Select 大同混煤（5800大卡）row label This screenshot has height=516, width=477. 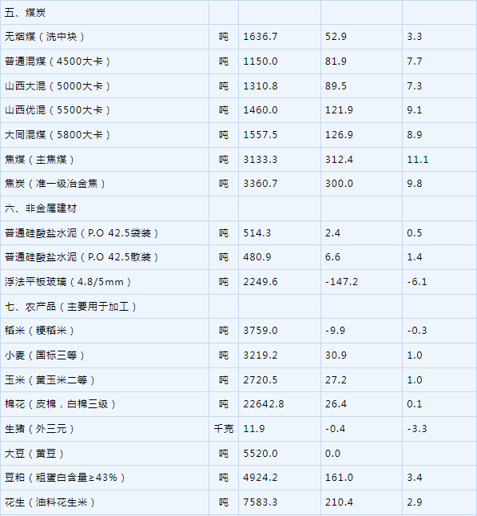pos(58,135)
